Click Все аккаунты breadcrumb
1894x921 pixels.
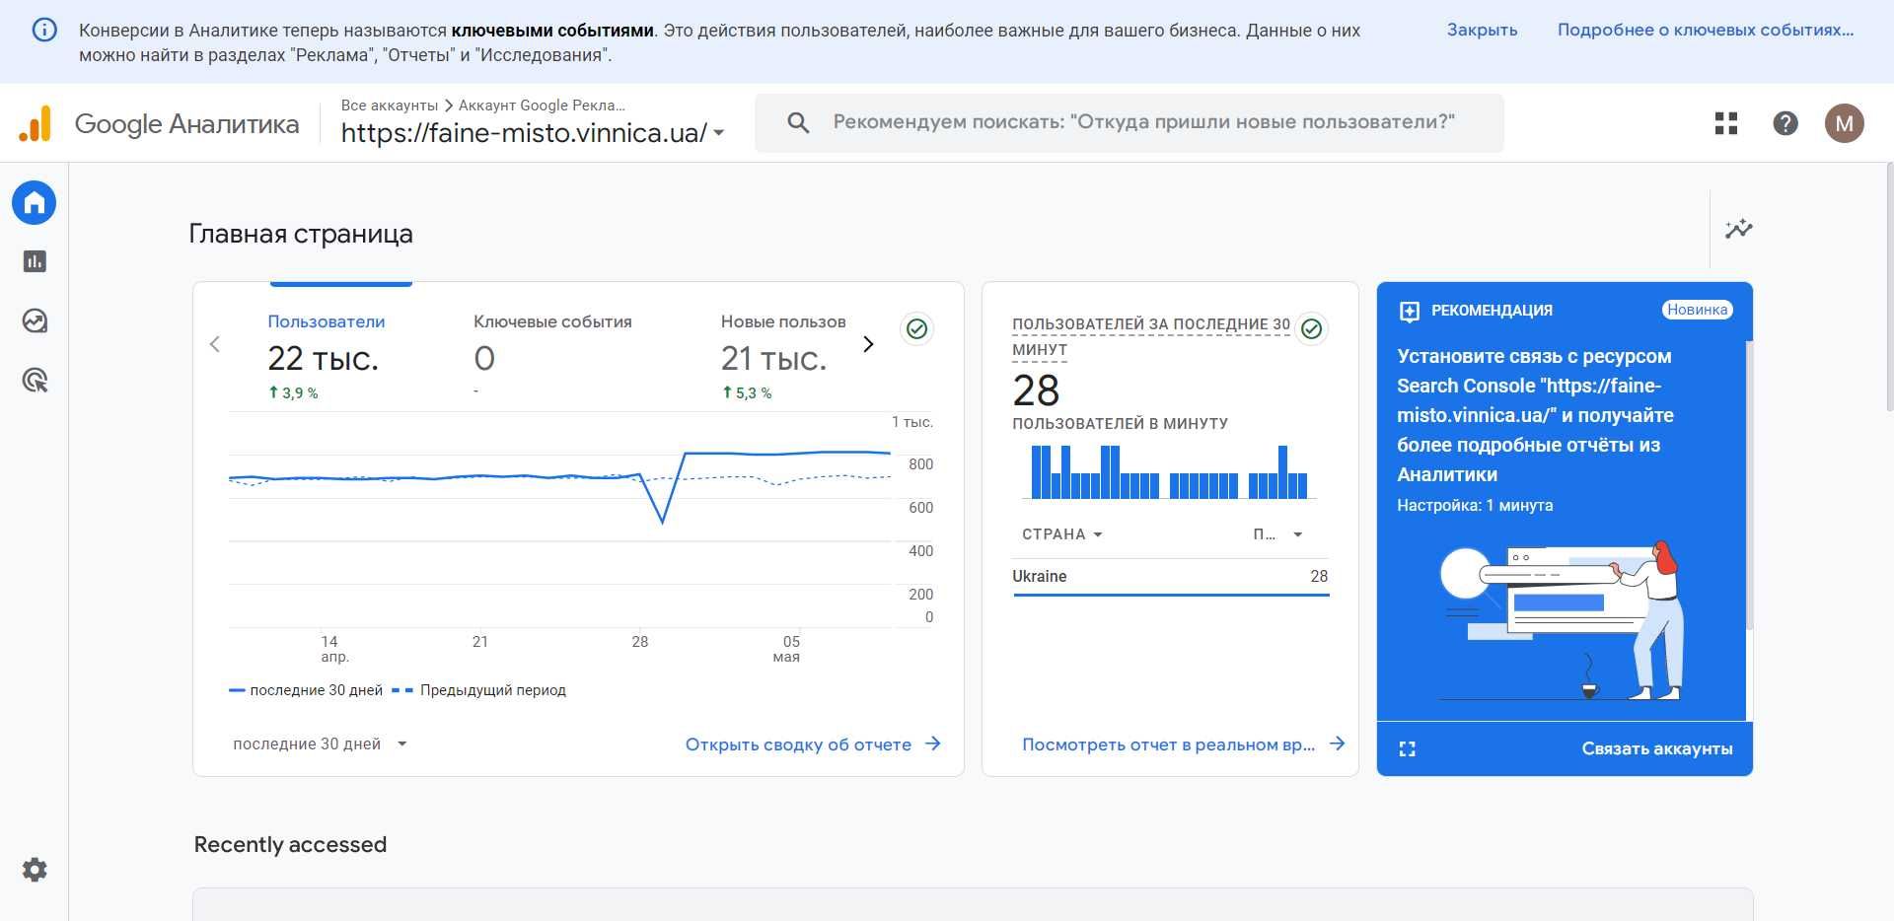[390, 106]
